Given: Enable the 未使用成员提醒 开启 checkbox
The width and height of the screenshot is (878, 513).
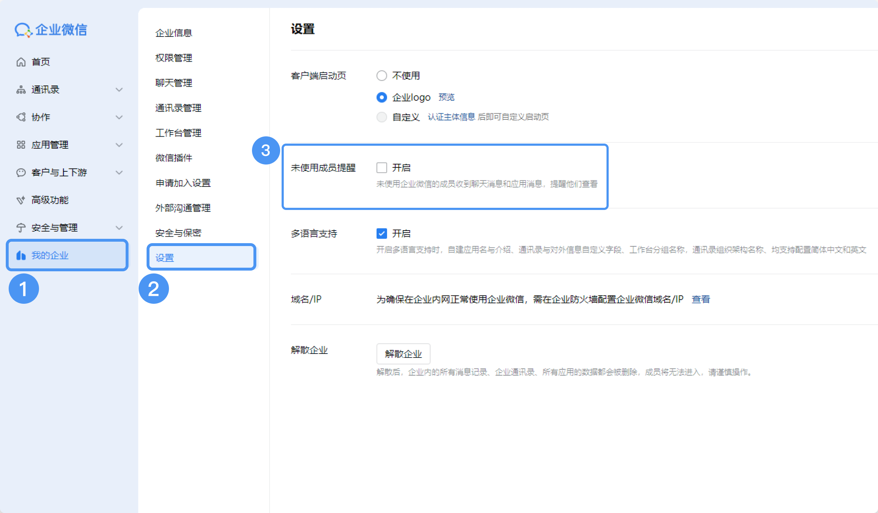Looking at the screenshot, I should (x=382, y=168).
